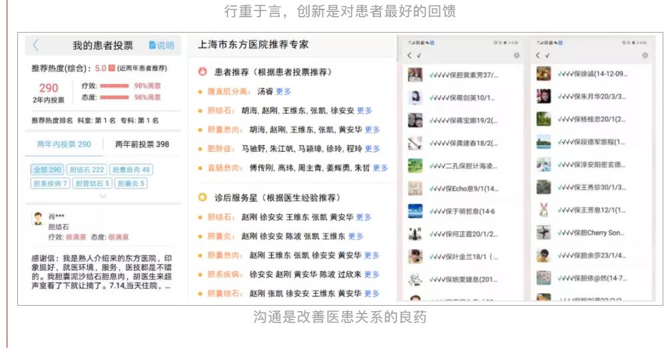The height and width of the screenshot is (349, 672).
Task: Tap the 推荐热度排名 ranking line
Action: [95, 121]
